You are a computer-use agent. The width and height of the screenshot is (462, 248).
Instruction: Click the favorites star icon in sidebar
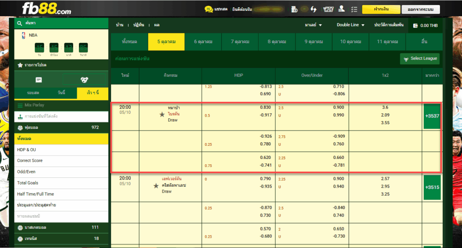point(20,65)
